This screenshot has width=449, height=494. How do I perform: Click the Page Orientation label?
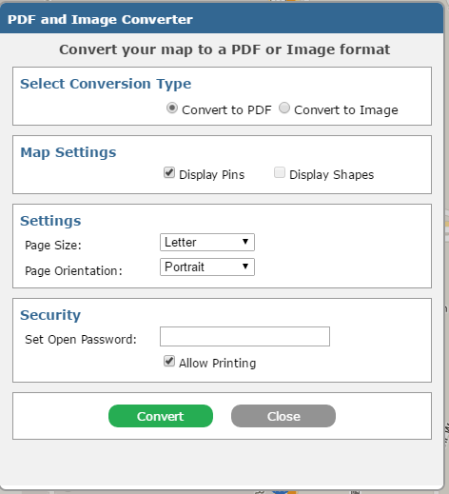(x=73, y=271)
